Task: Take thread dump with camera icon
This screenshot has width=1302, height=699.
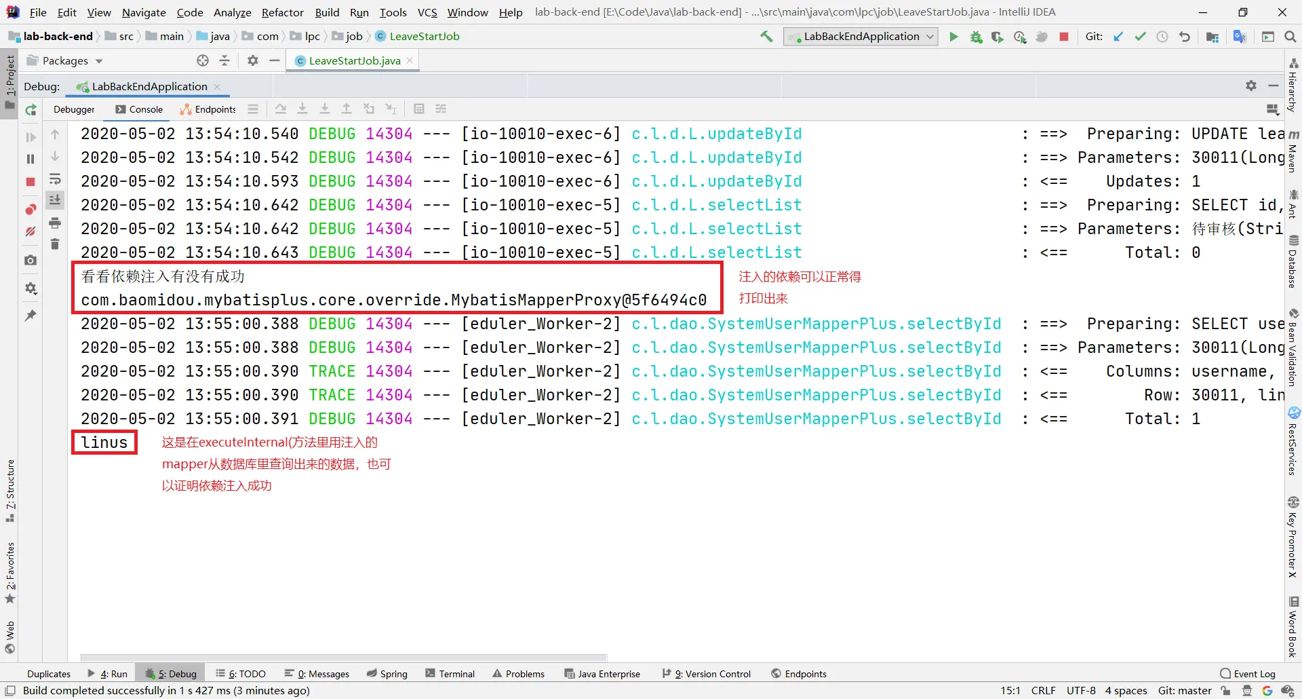Action: (31, 260)
